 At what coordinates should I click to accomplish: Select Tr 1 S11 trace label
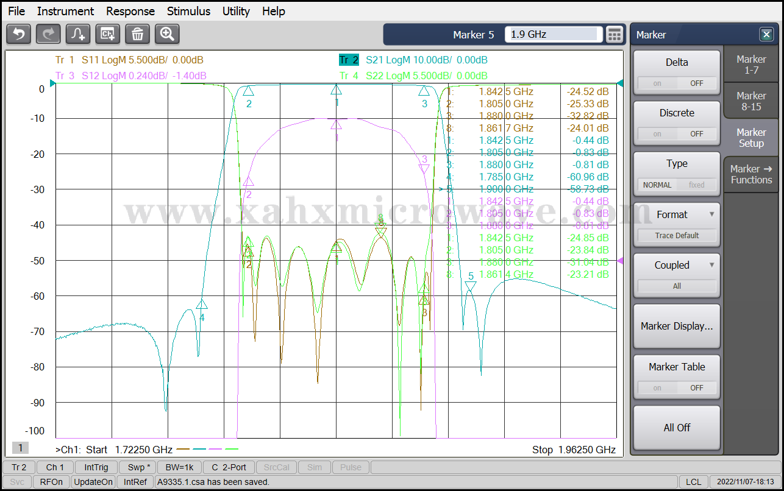click(x=129, y=60)
